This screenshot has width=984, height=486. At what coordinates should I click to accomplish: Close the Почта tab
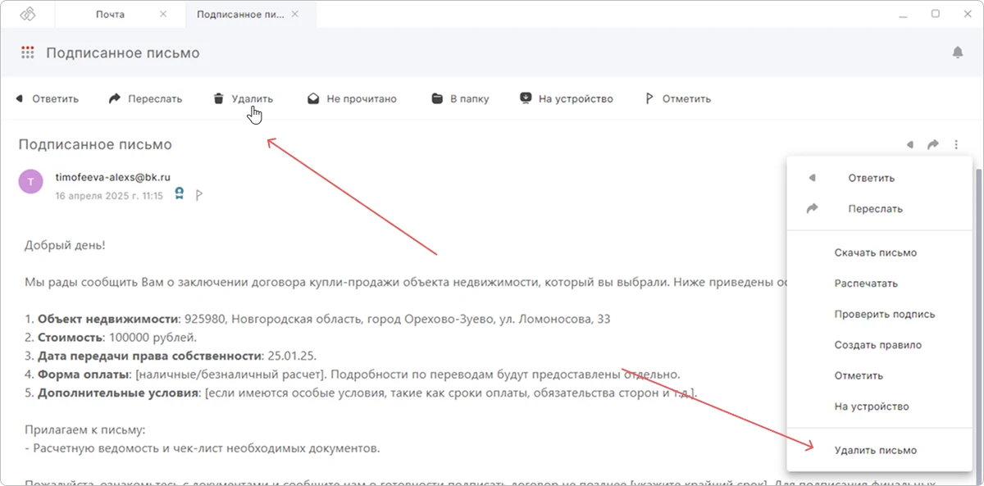point(162,14)
